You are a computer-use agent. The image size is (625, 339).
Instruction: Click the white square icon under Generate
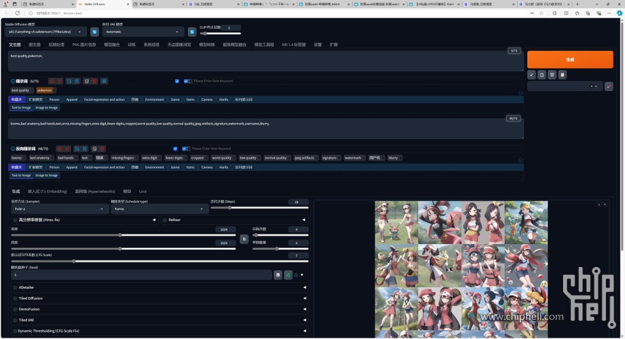[x=542, y=75]
